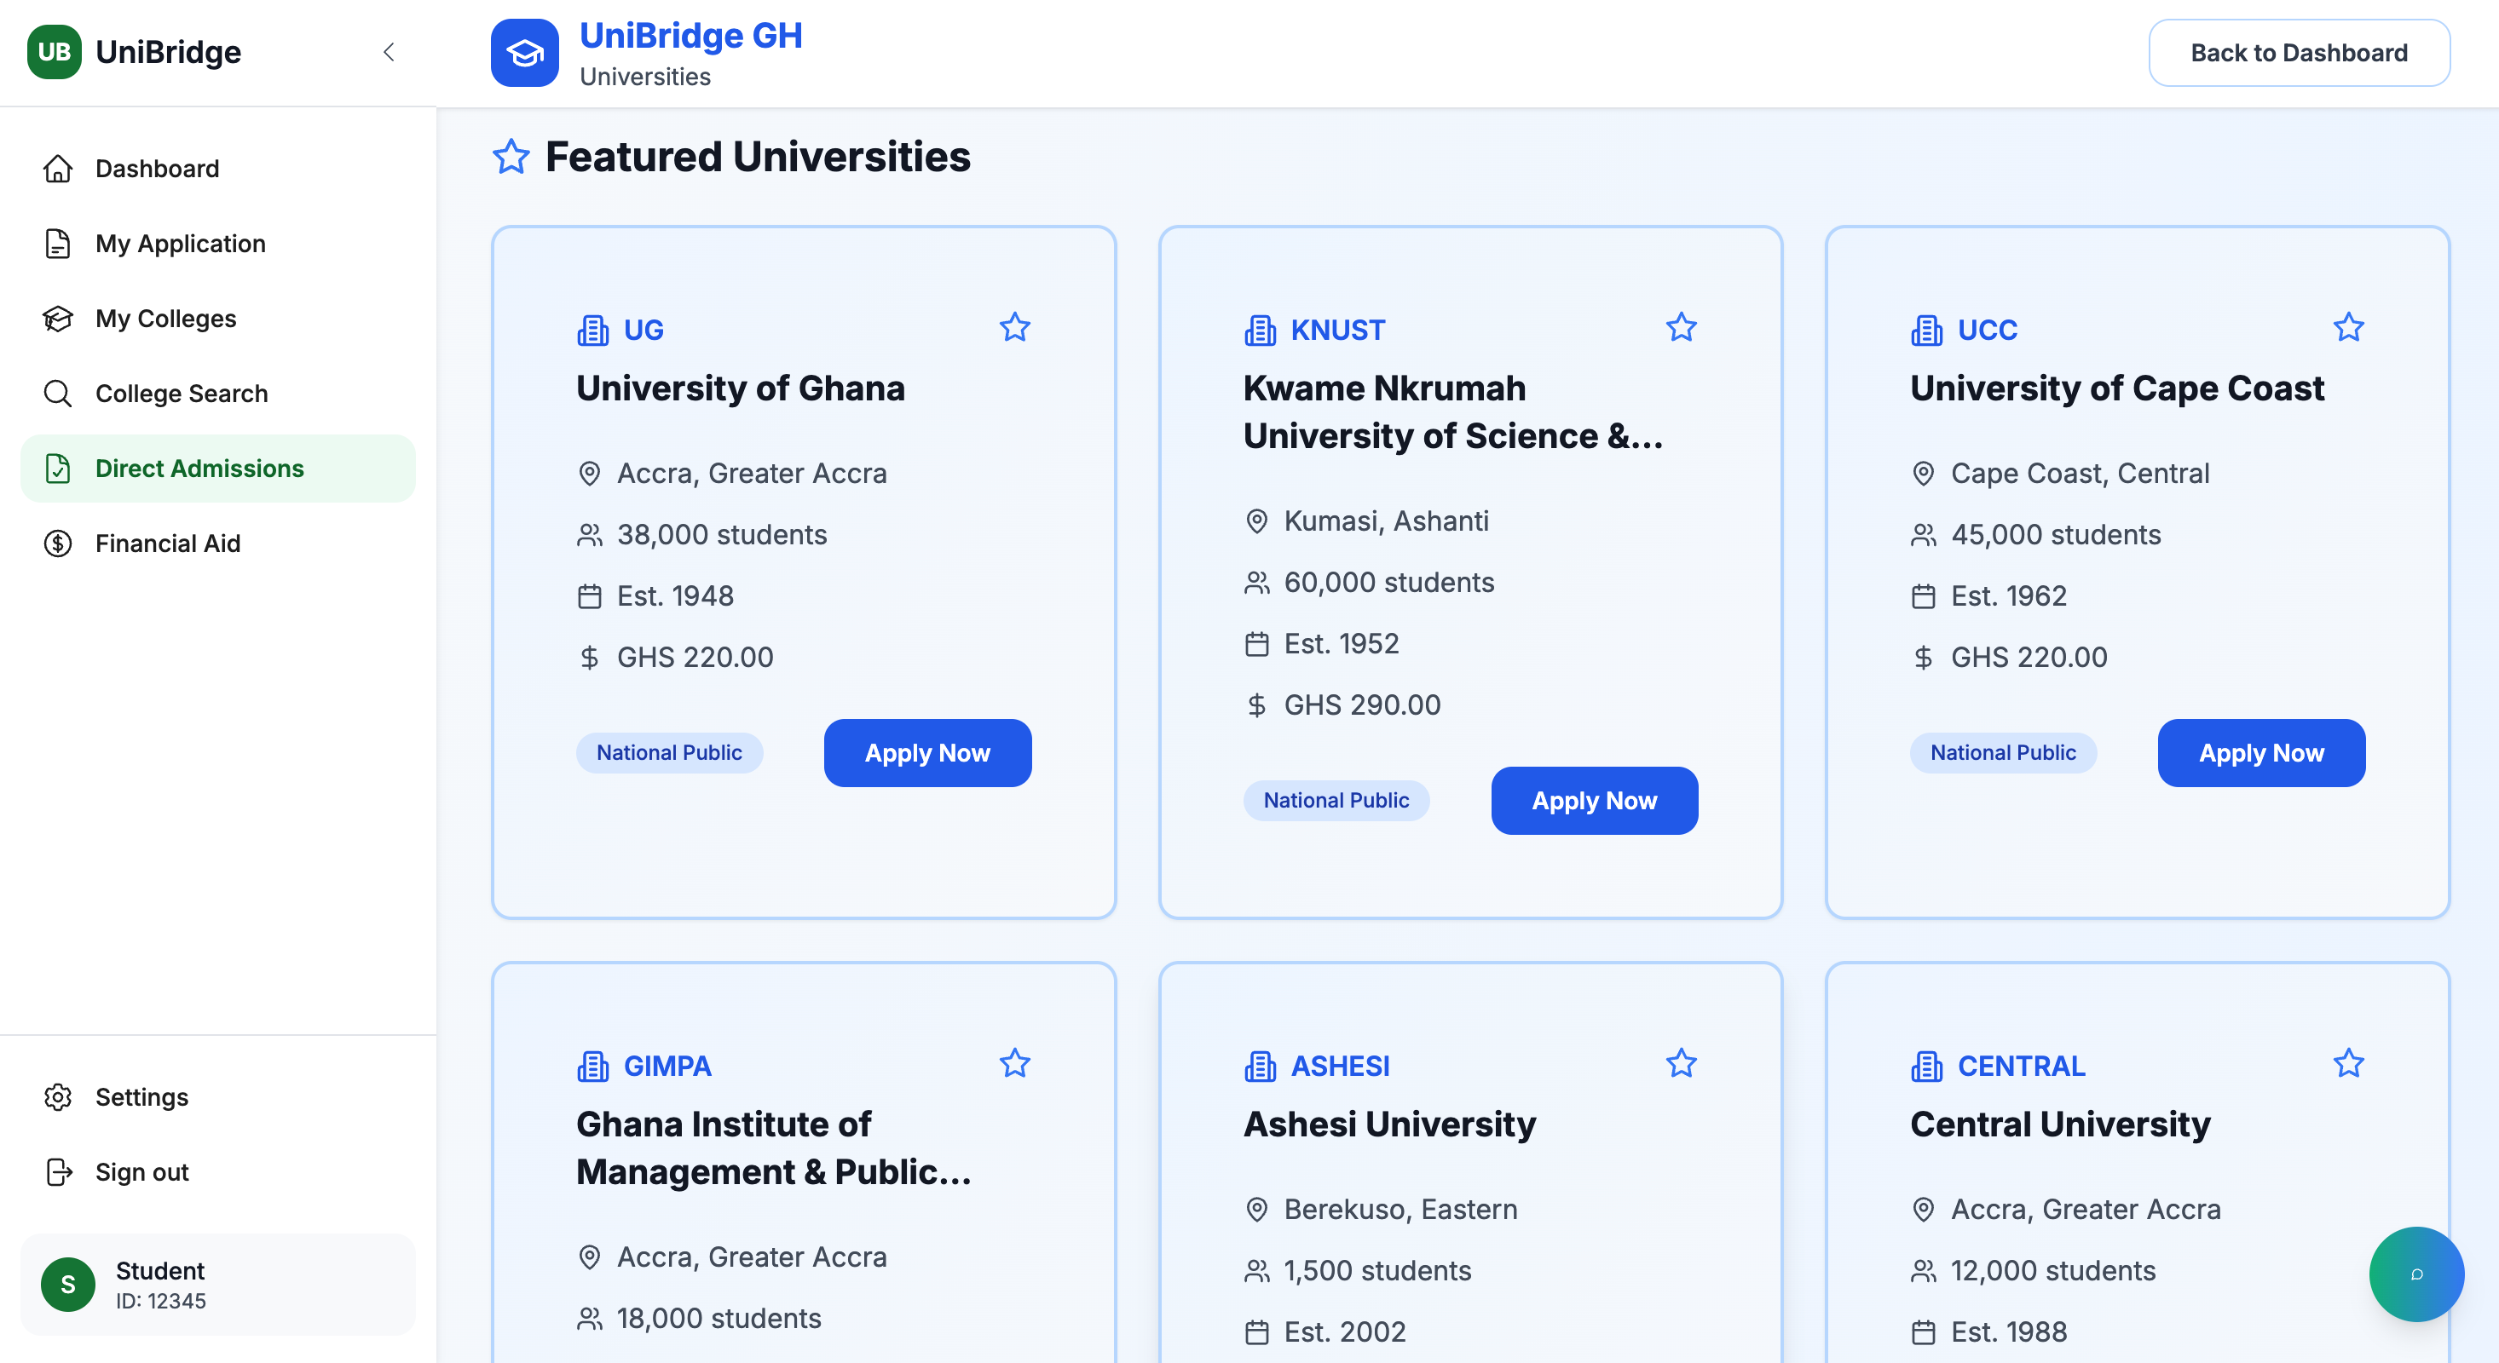Favorite University of Ghana with star icon
The height and width of the screenshot is (1363, 2499).
[x=1013, y=328]
